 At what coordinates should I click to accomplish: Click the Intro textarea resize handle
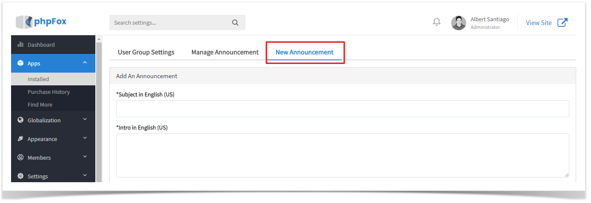pos(566,175)
